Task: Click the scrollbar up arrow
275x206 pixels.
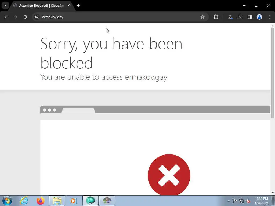Action: 273,26
